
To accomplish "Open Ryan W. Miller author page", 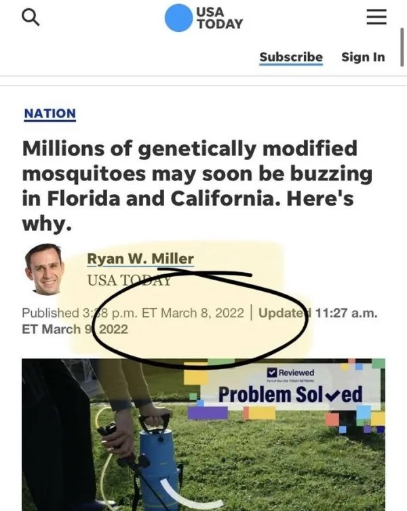I will (x=140, y=259).
